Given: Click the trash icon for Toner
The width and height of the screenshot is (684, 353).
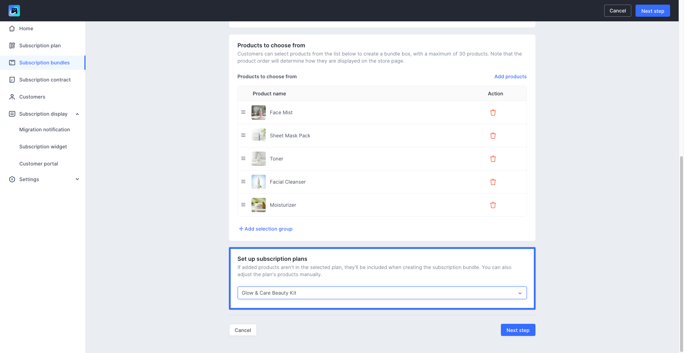Looking at the screenshot, I should click(493, 159).
